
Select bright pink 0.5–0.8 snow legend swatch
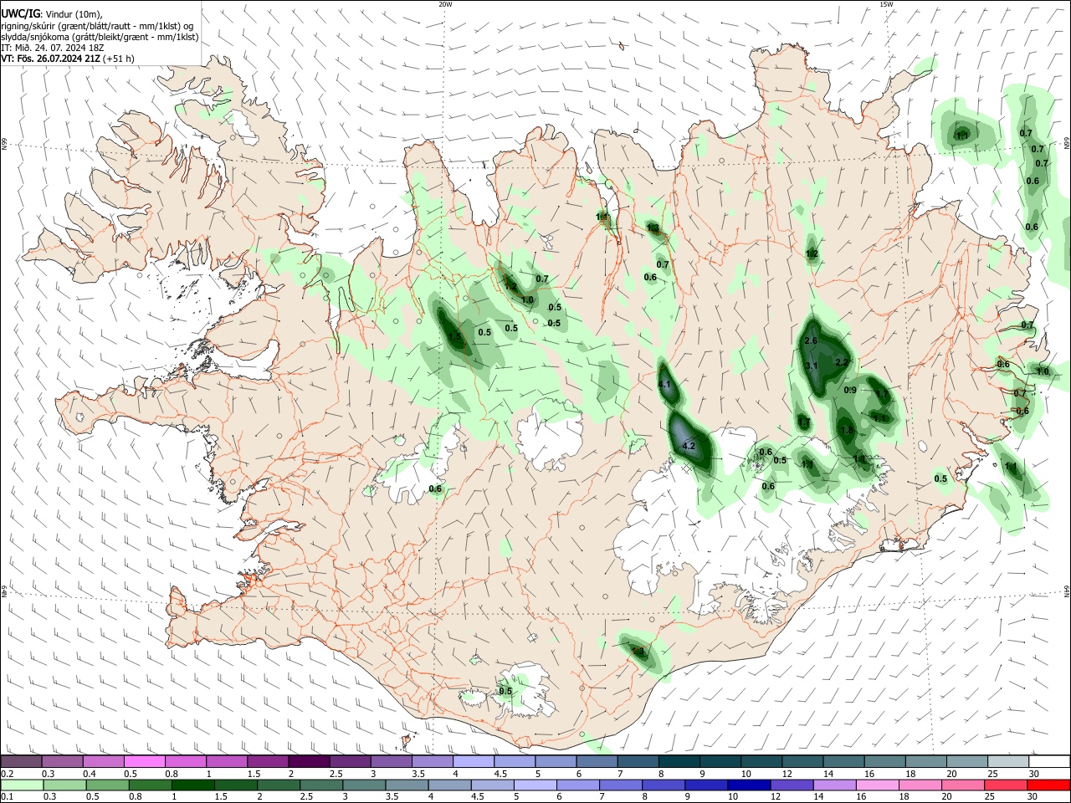145,761
